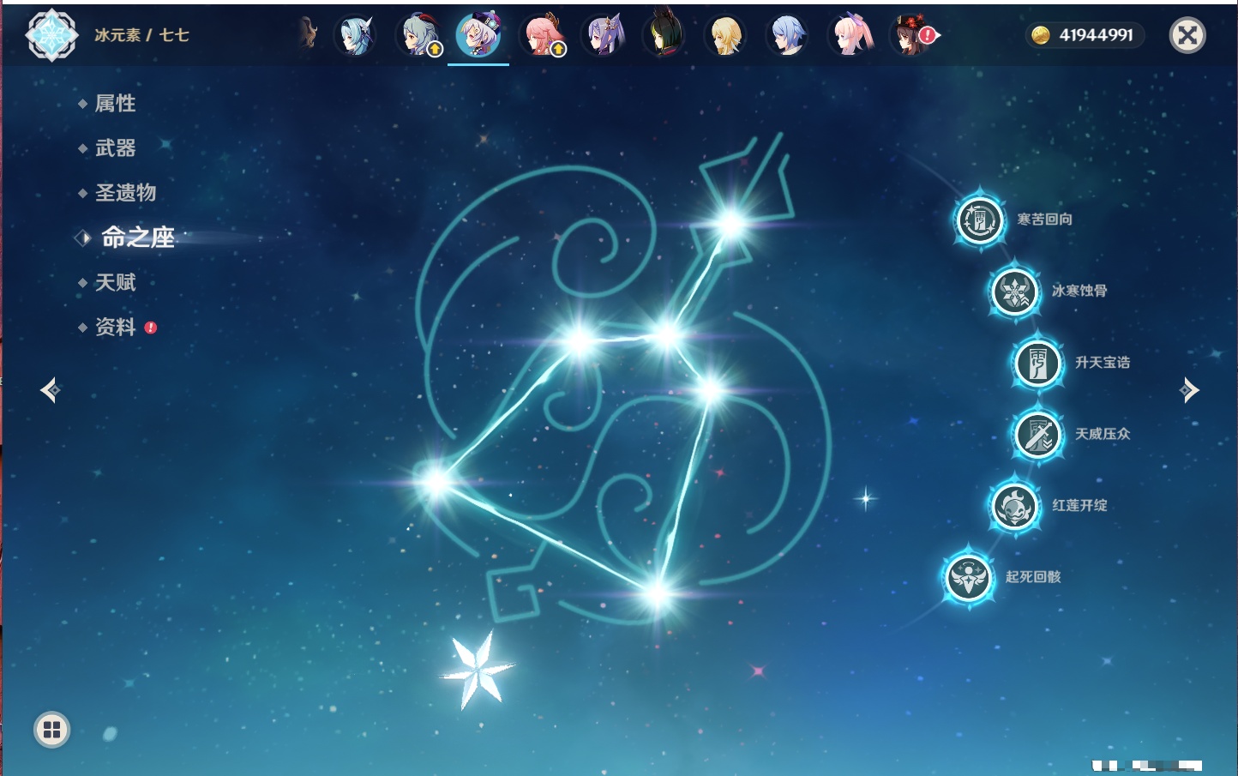
Task: Open the 属性 attributes tab
Action: pyautogui.click(x=115, y=104)
